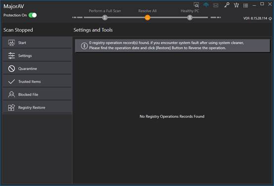Click the VDF: 8.15.28.114 version text
Viewport: 274px width, 186px height.
point(255,18)
